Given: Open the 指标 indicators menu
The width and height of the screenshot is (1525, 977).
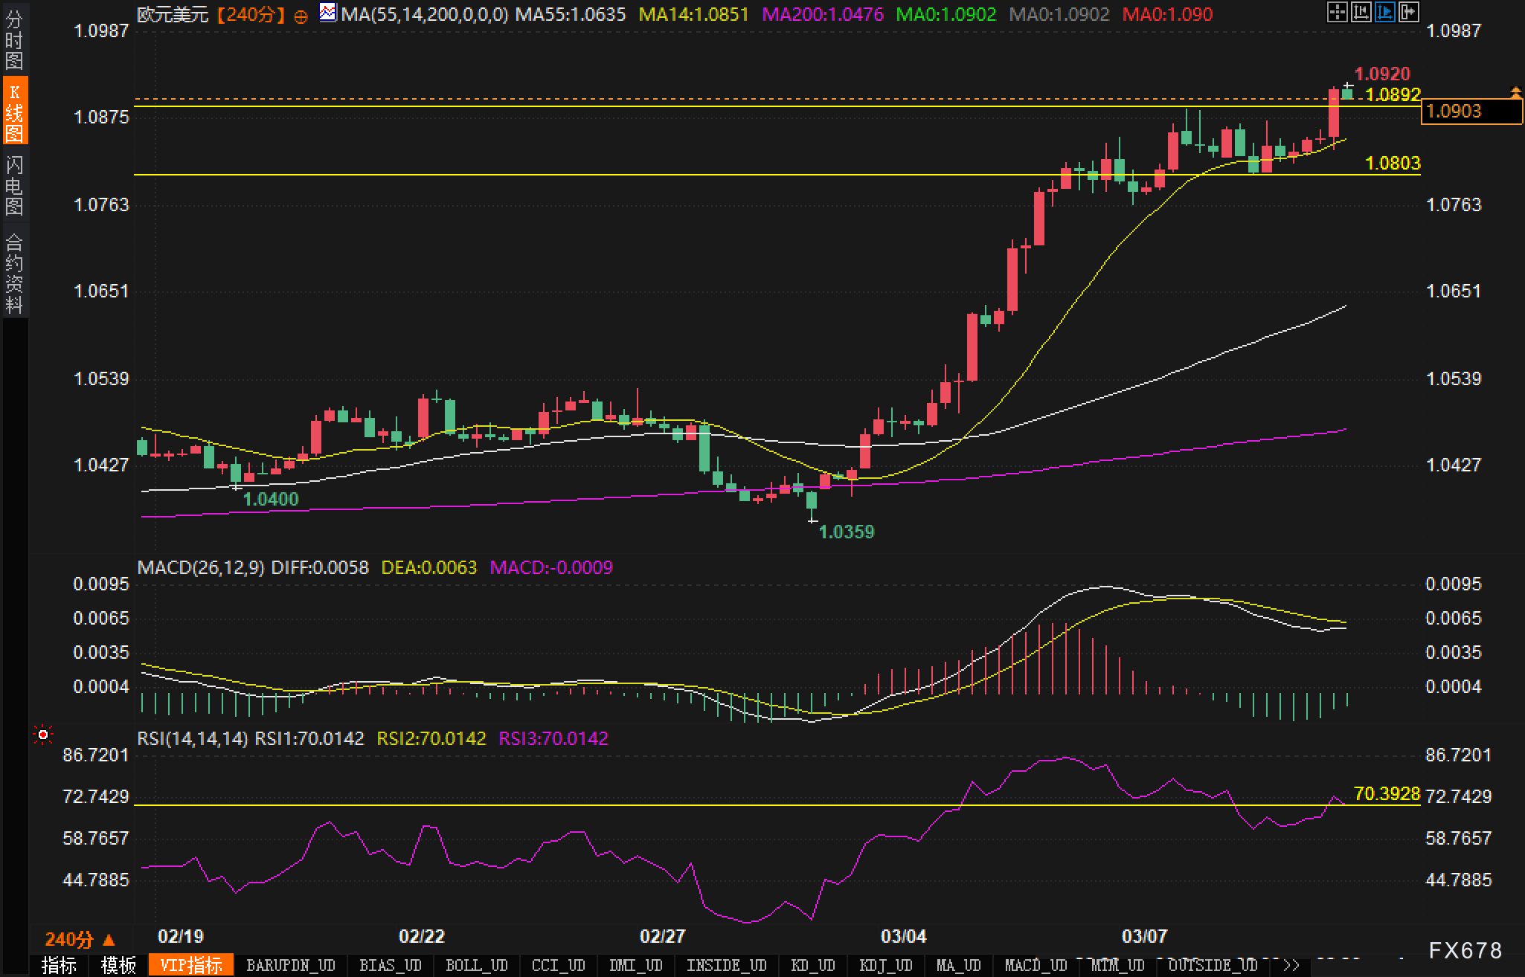Looking at the screenshot, I should click(59, 965).
